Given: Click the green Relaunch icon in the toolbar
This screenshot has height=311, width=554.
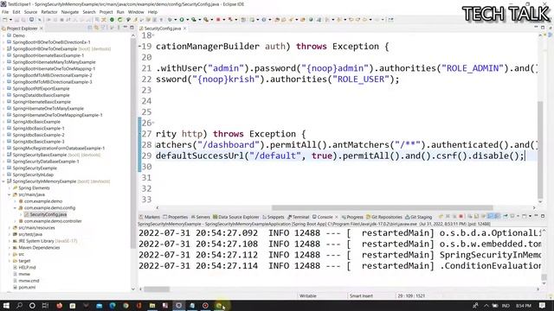Looking at the screenshot, I should [x=119, y=20].
